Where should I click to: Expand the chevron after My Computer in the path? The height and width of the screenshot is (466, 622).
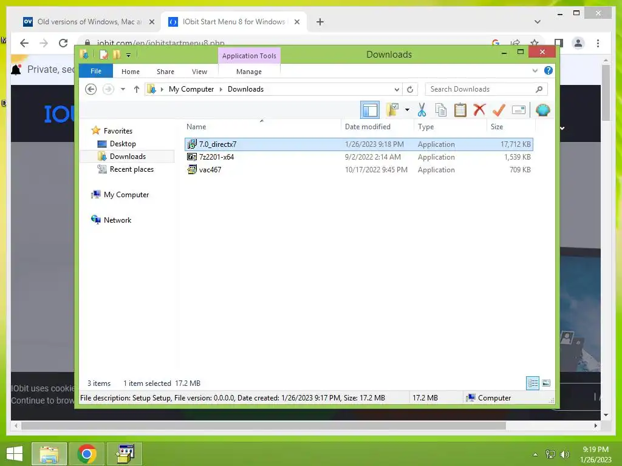221,89
